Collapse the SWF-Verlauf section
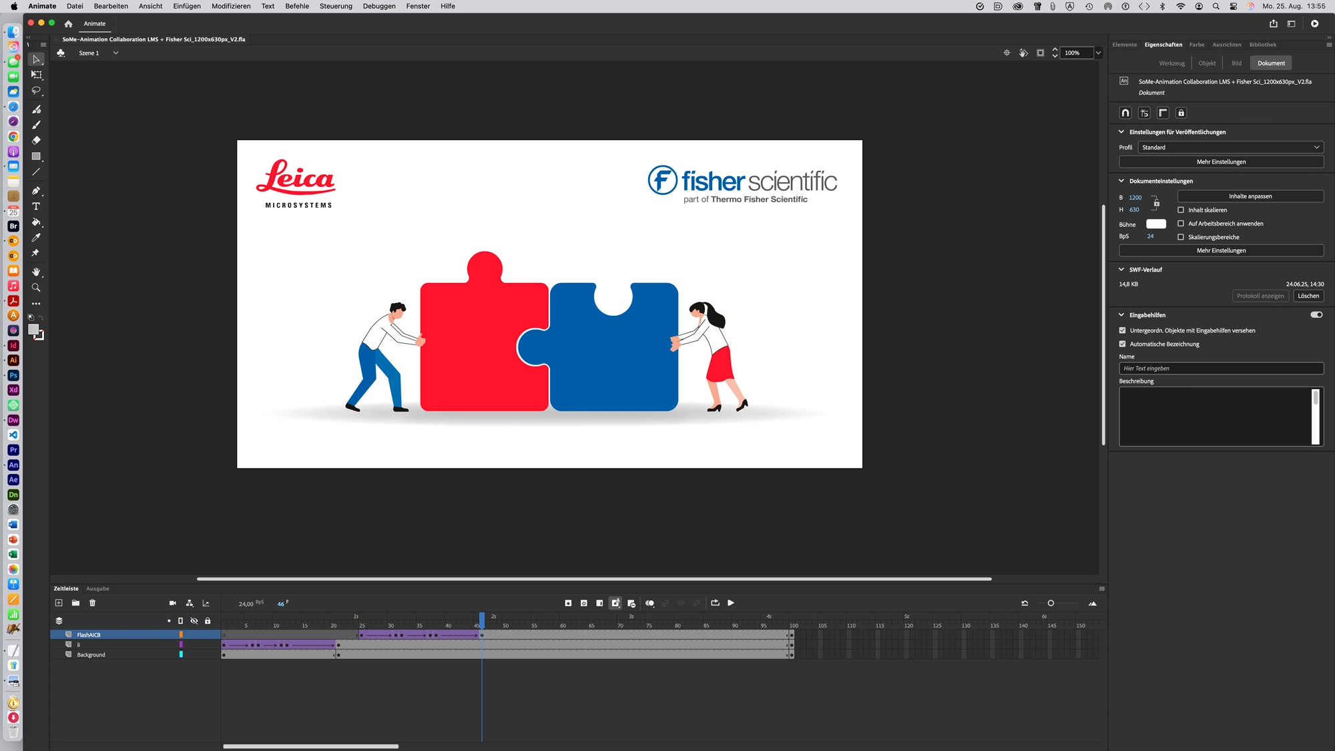The height and width of the screenshot is (751, 1335). click(1122, 270)
